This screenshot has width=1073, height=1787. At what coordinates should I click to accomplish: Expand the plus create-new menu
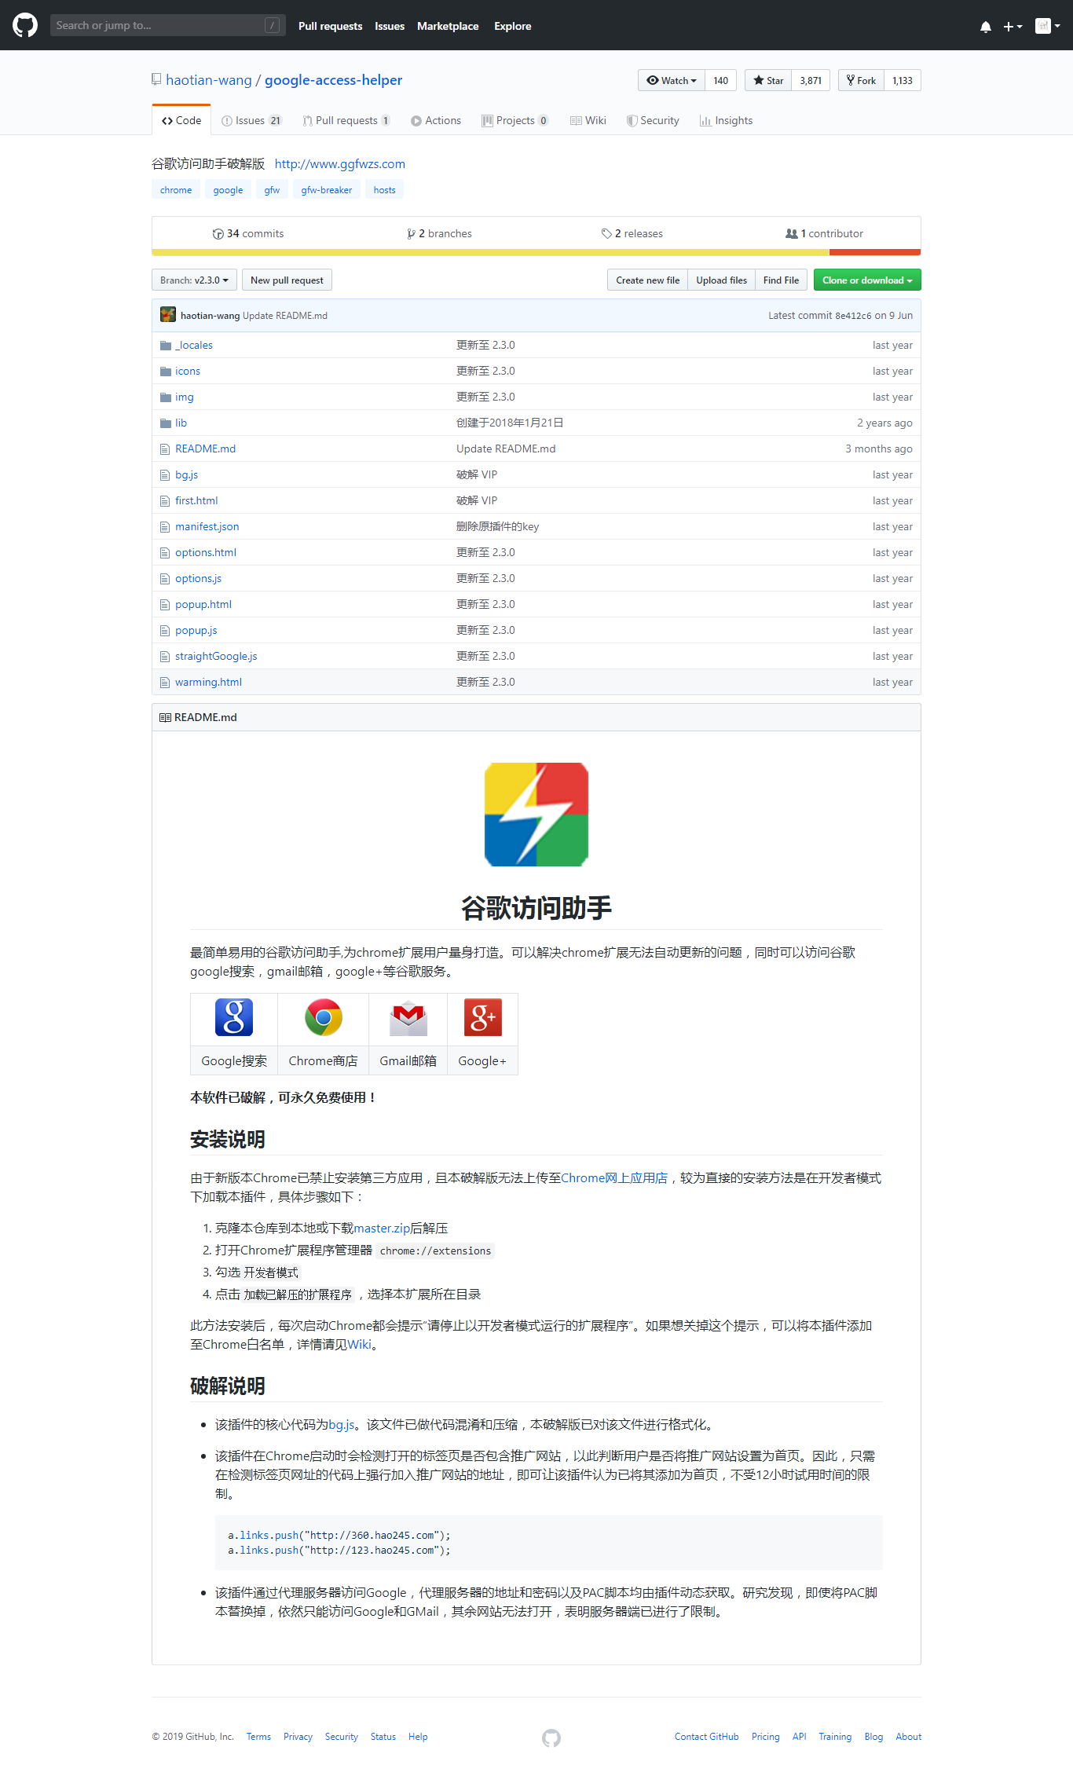pos(1013,26)
